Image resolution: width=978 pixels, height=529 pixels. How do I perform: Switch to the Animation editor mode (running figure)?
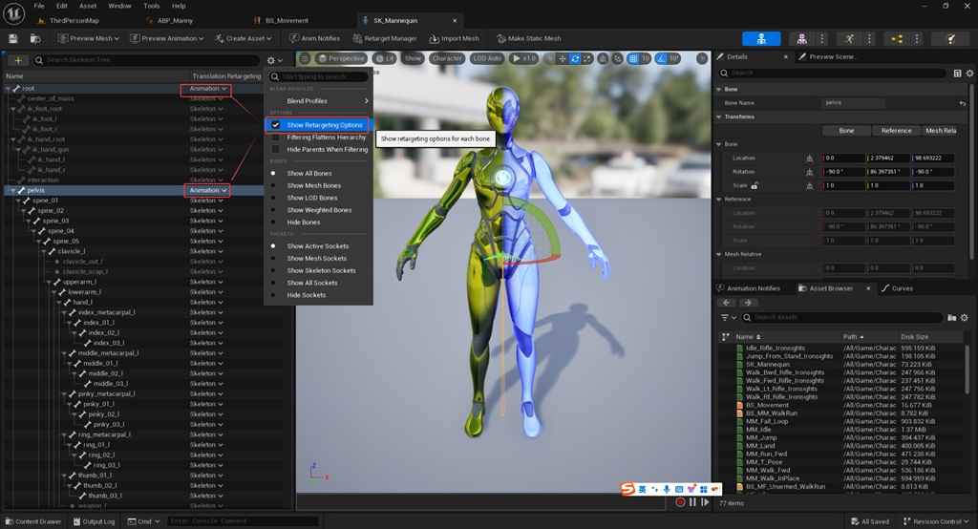849,39
